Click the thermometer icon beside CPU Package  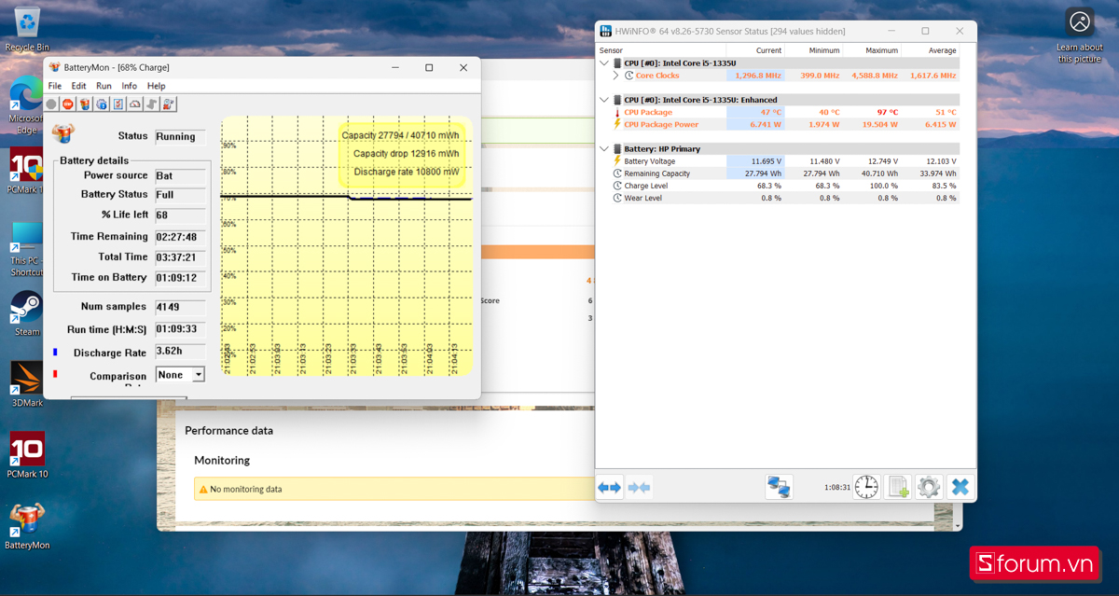coord(617,112)
